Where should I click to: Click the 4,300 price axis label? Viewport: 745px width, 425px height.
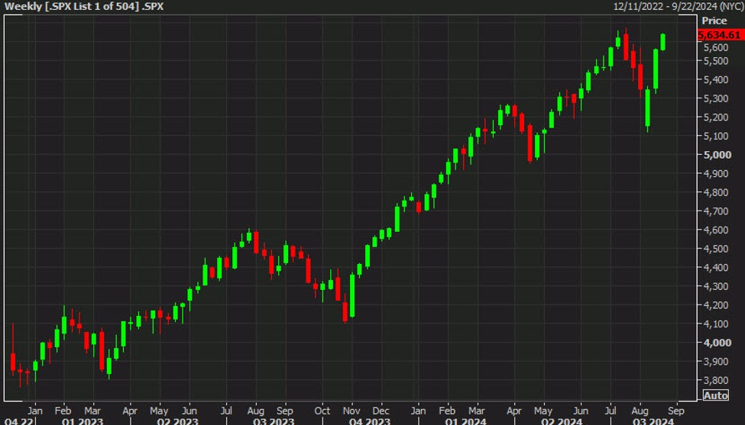(x=715, y=286)
